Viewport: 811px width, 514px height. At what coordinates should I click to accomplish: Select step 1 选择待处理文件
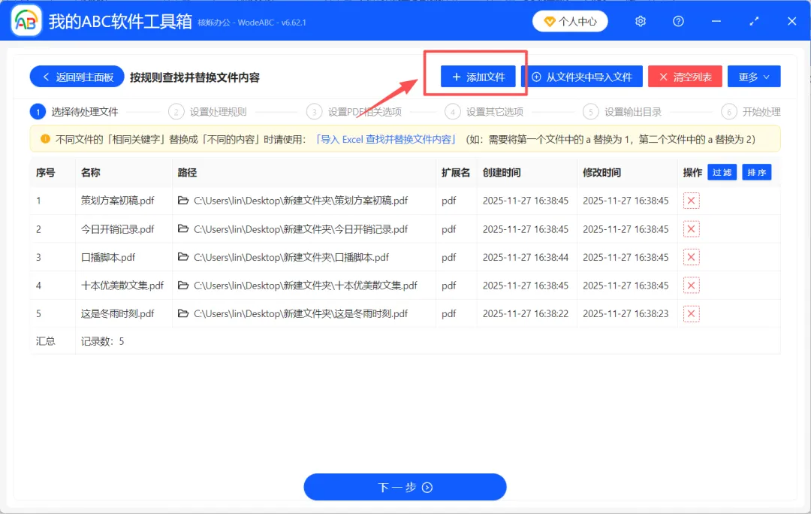(74, 112)
